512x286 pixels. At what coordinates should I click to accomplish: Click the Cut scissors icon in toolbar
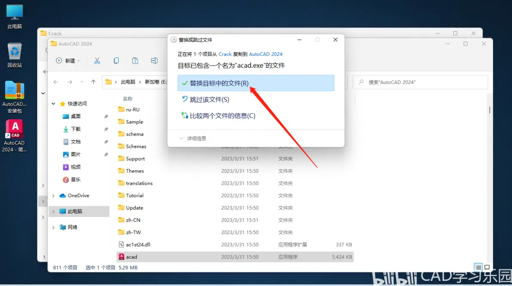click(97, 60)
